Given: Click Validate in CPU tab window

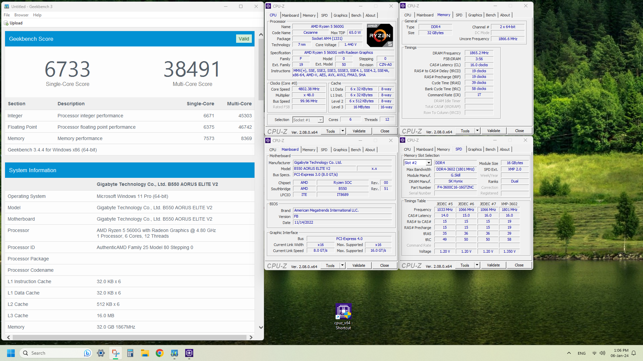Looking at the screenshot, I should click(359, 131).
